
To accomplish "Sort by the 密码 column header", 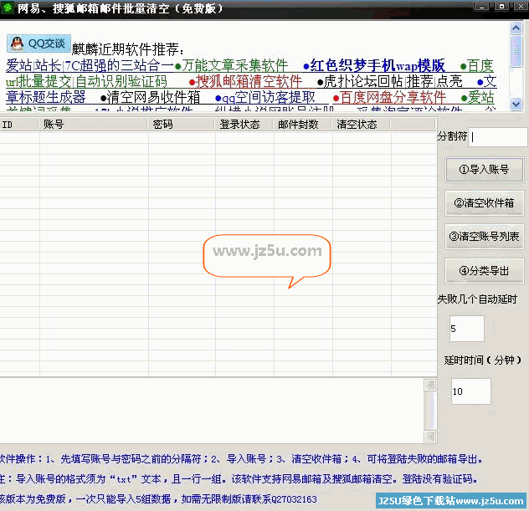I will pos(181,125).
